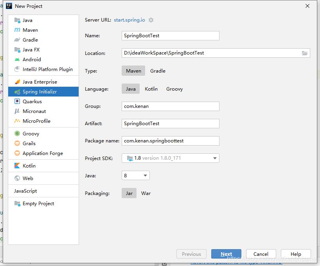Click the Gradle elephant icon
320x266 pixels.
17,40
